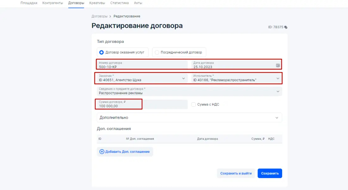
Task: Click the breadcrumb arrow after Договоры
Action: click(110, 16)
